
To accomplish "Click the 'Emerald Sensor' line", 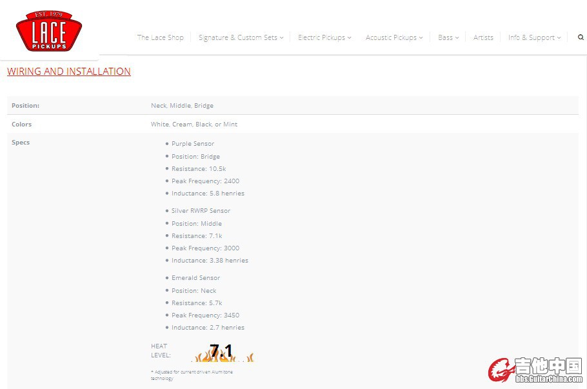I will tap(196, 278).
